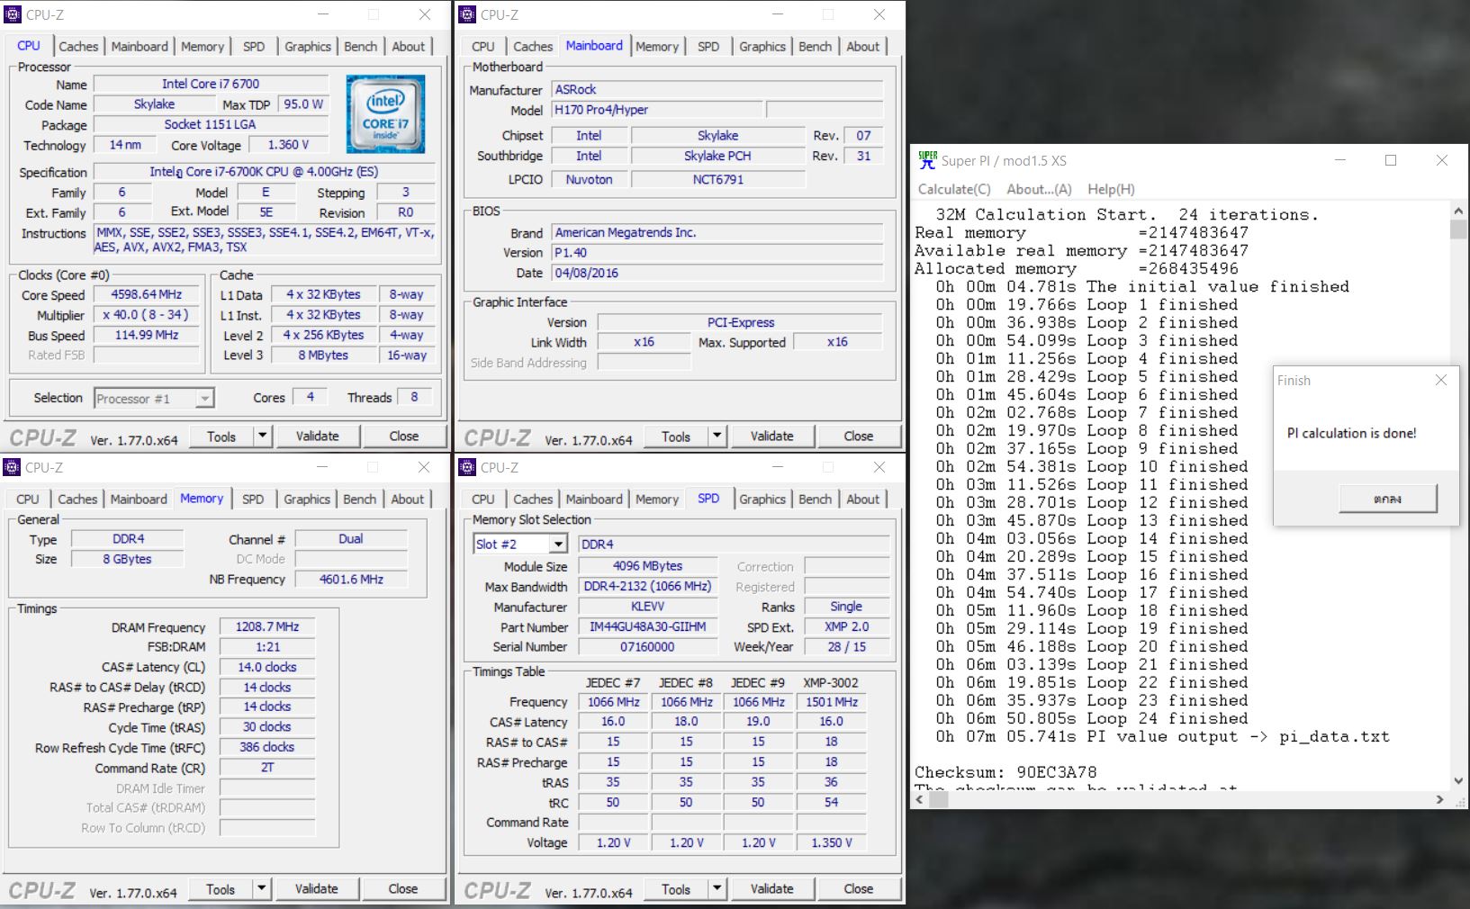Open About...(A) menu in Super PI
The width and height of the screenshot is (1470, 909).
[1039, 189]
